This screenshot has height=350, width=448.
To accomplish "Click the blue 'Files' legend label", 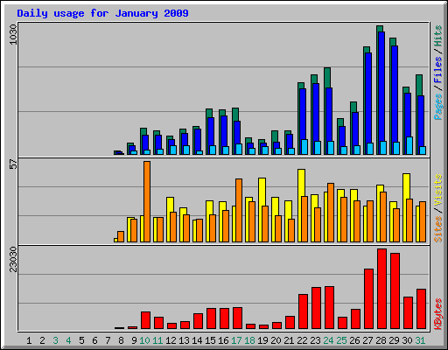I will coord(437,70).
